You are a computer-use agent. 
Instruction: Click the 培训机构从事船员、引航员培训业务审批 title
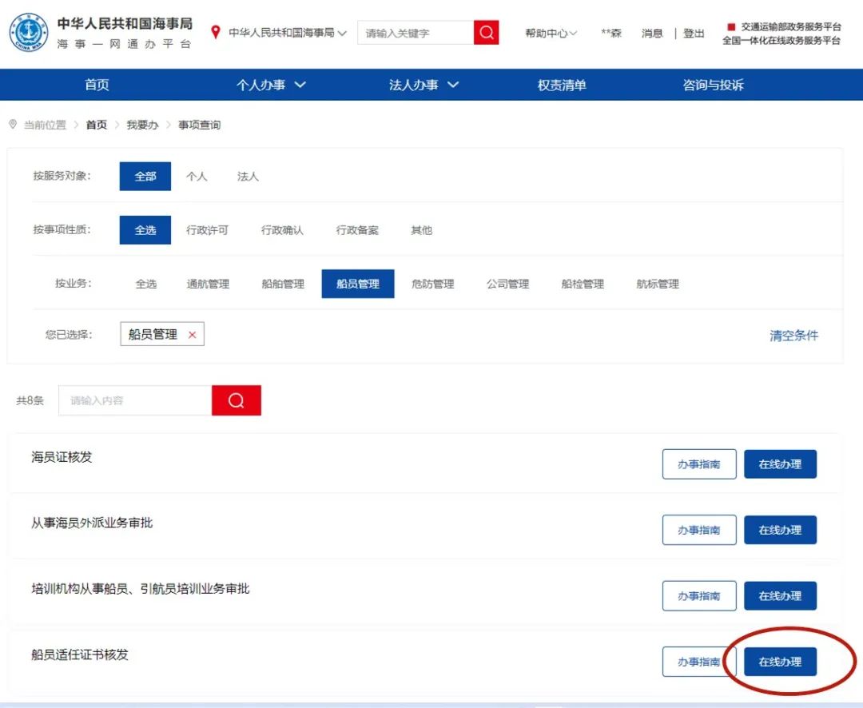tap(141, 589)
